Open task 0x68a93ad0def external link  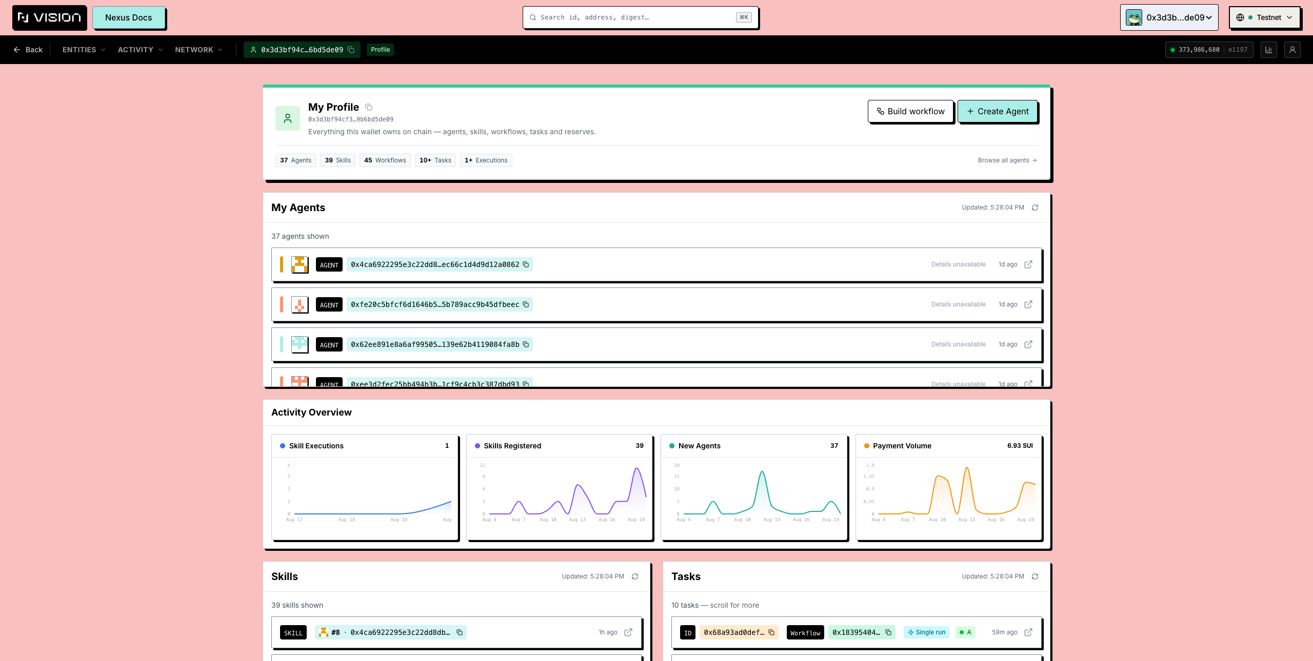pyautogui.click(x=1028, y=632)
